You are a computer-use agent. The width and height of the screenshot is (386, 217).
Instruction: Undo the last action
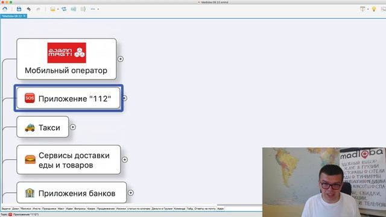click(29, 9)
